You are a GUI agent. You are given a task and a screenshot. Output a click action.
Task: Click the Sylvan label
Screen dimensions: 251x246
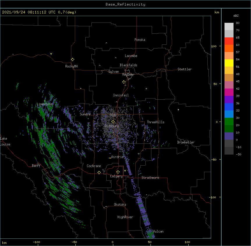tap(114, 72)
